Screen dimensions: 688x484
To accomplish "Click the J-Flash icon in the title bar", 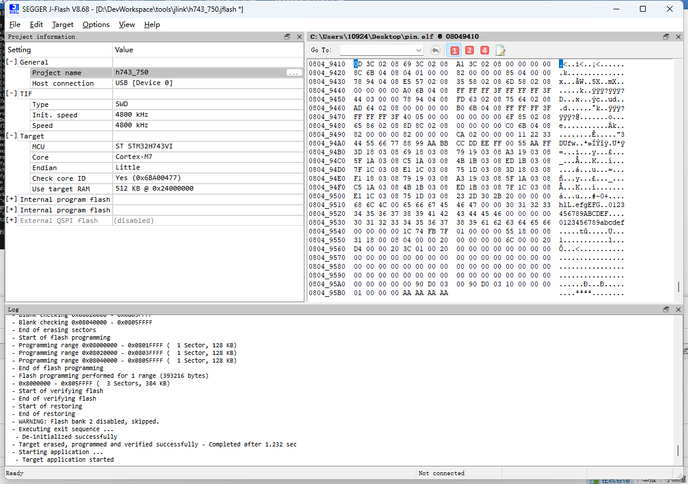I will (13, 9).
